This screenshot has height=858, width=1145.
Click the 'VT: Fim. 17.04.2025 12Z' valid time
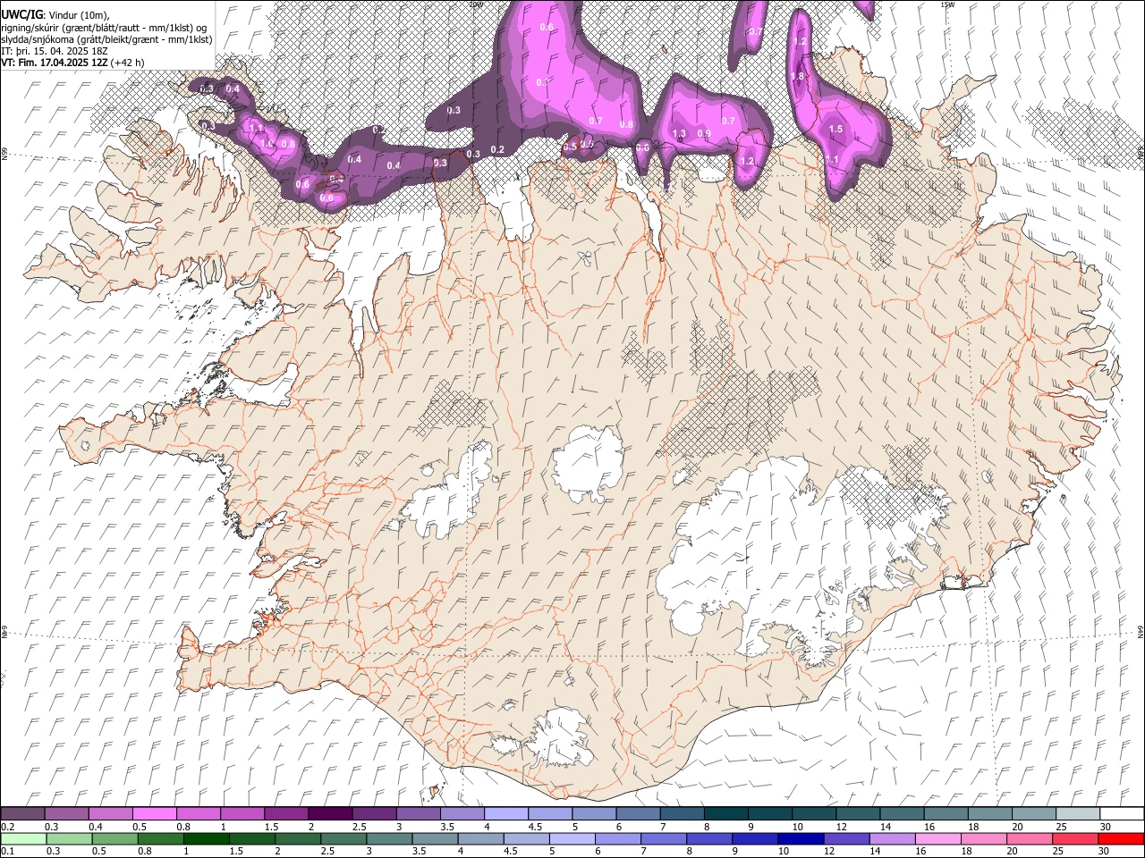55,63
